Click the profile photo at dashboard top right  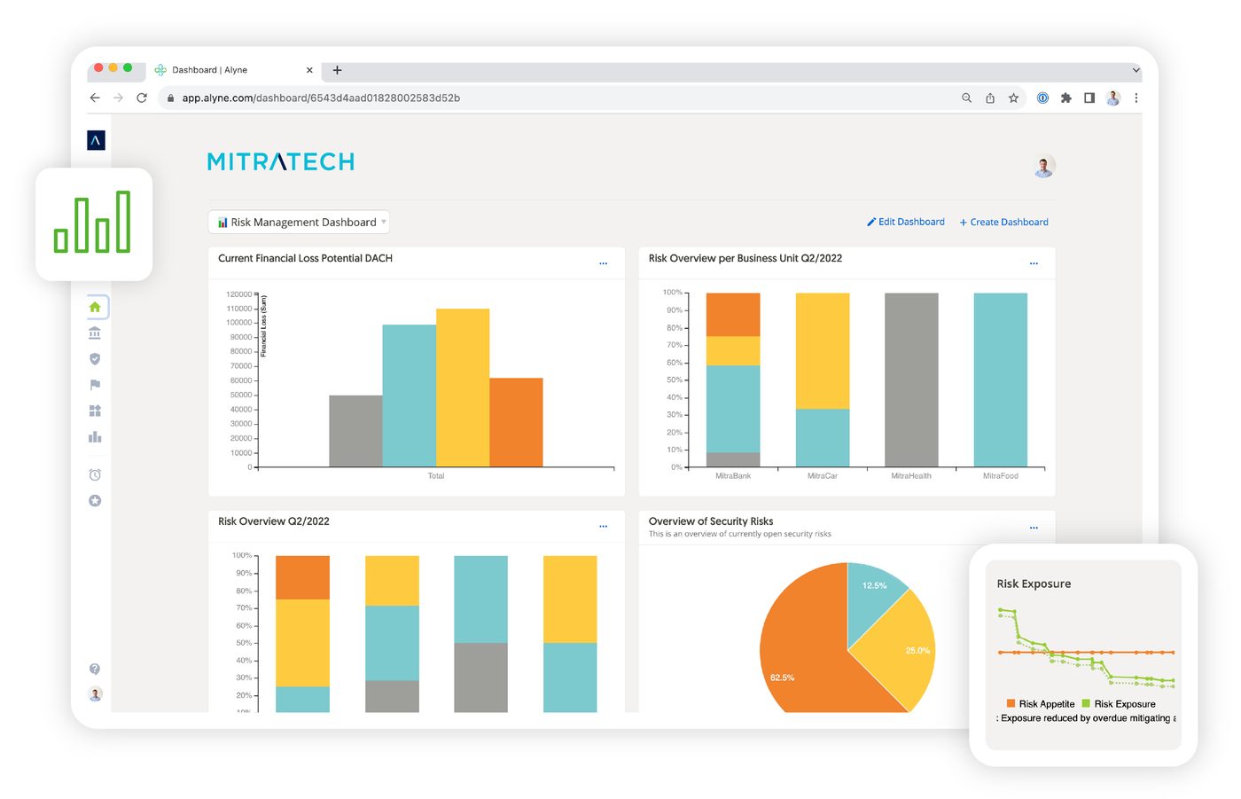click(1044, 166)
